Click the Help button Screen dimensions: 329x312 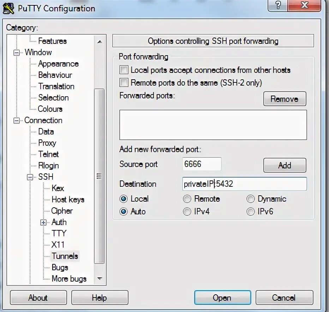[x=100, y=297]
